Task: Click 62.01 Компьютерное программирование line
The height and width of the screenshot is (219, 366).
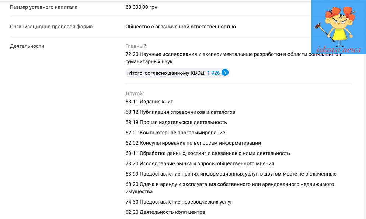Action: tap(175, 133)
